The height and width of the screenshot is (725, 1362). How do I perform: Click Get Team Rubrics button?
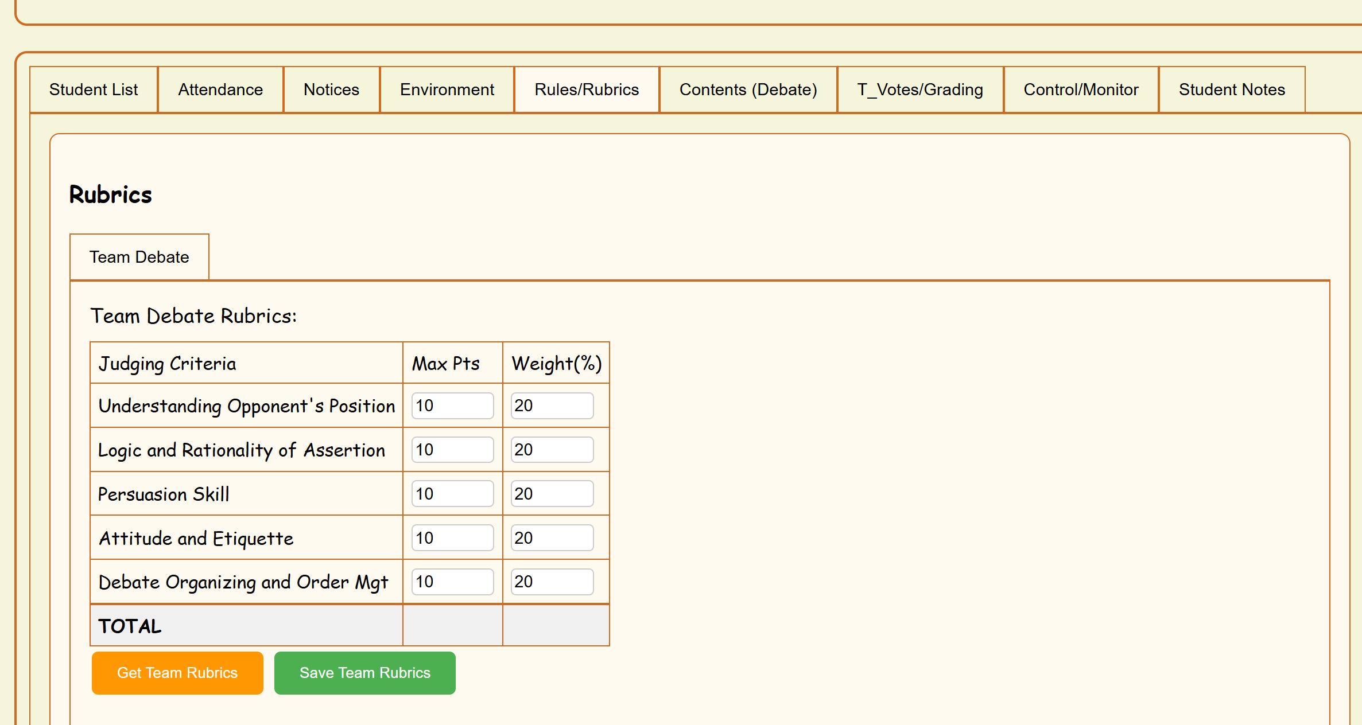point(177,673)
